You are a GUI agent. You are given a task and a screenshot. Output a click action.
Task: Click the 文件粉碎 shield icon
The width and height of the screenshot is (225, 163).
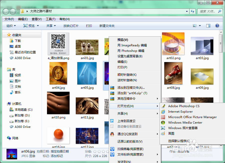[x=112, y=155]
